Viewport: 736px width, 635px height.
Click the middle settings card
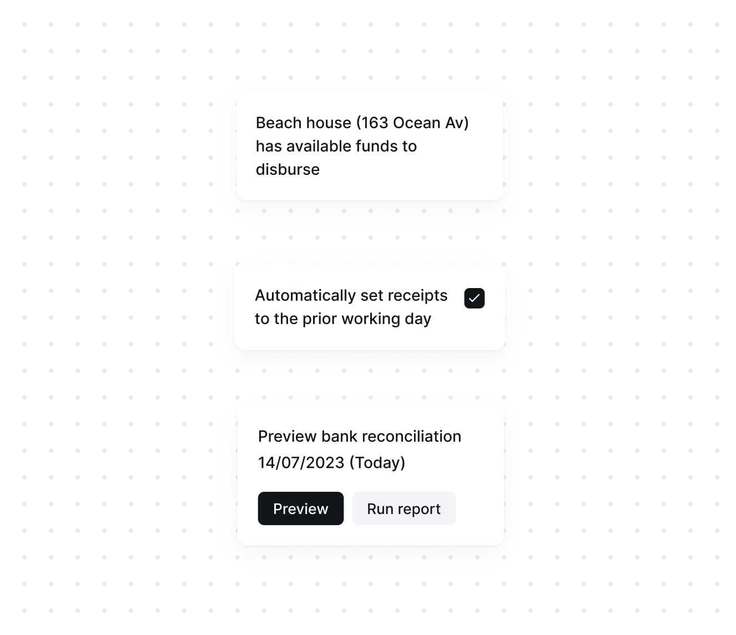point(370,306)
